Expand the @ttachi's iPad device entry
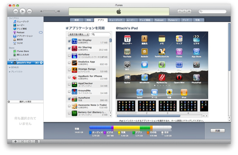Viewport: 238px width, 155px height. [11, 63]
